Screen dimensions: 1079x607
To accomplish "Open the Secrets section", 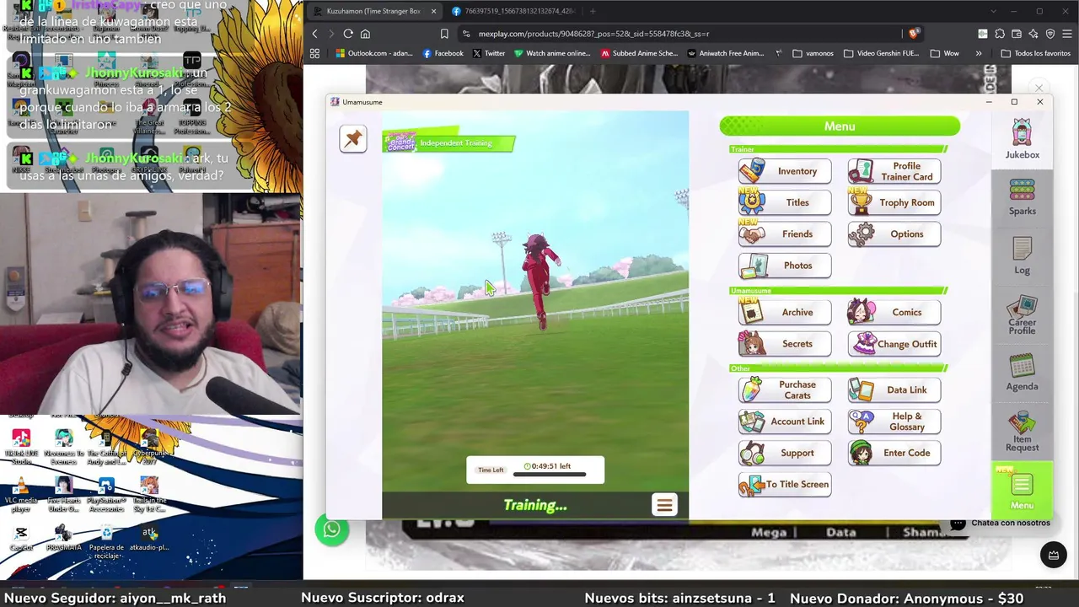I will [785, 344].
